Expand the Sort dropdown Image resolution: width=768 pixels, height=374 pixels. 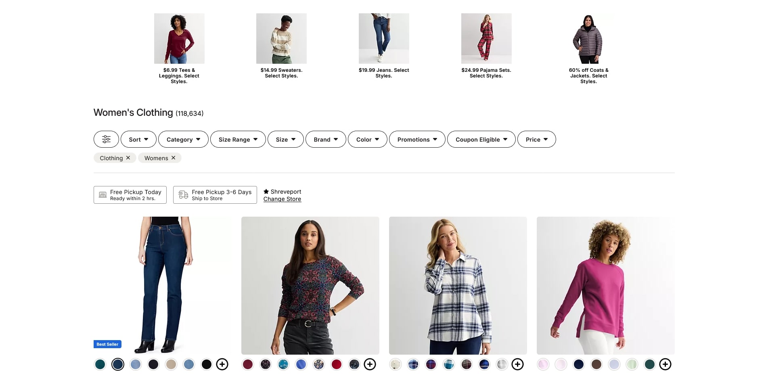(138, 139)
